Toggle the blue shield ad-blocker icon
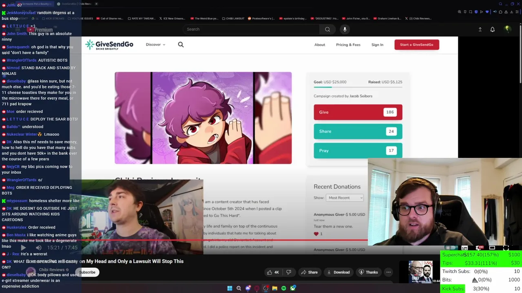Viewport: 522px width, 293px height. [476, 12]
